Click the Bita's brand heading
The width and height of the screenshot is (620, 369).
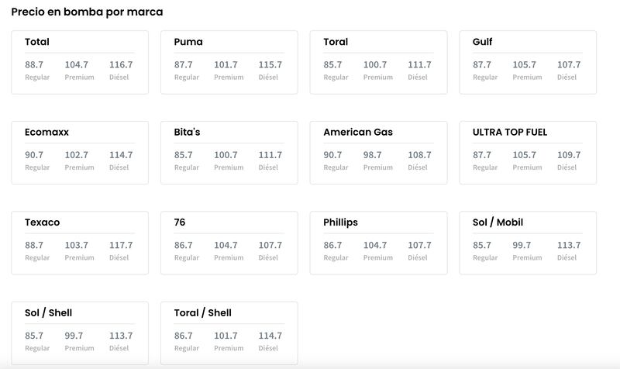point(187,132)
